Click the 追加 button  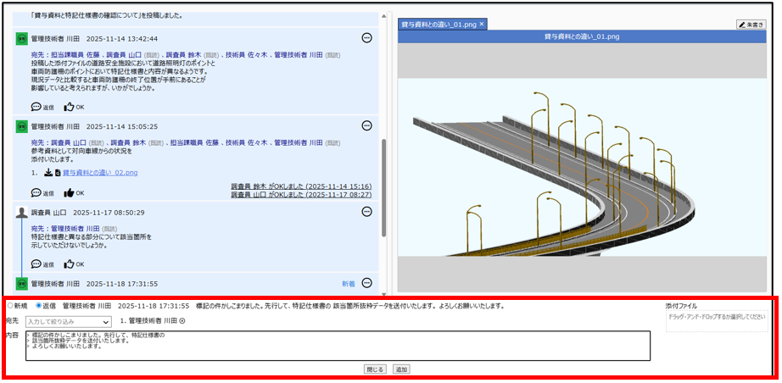(401, 369)
